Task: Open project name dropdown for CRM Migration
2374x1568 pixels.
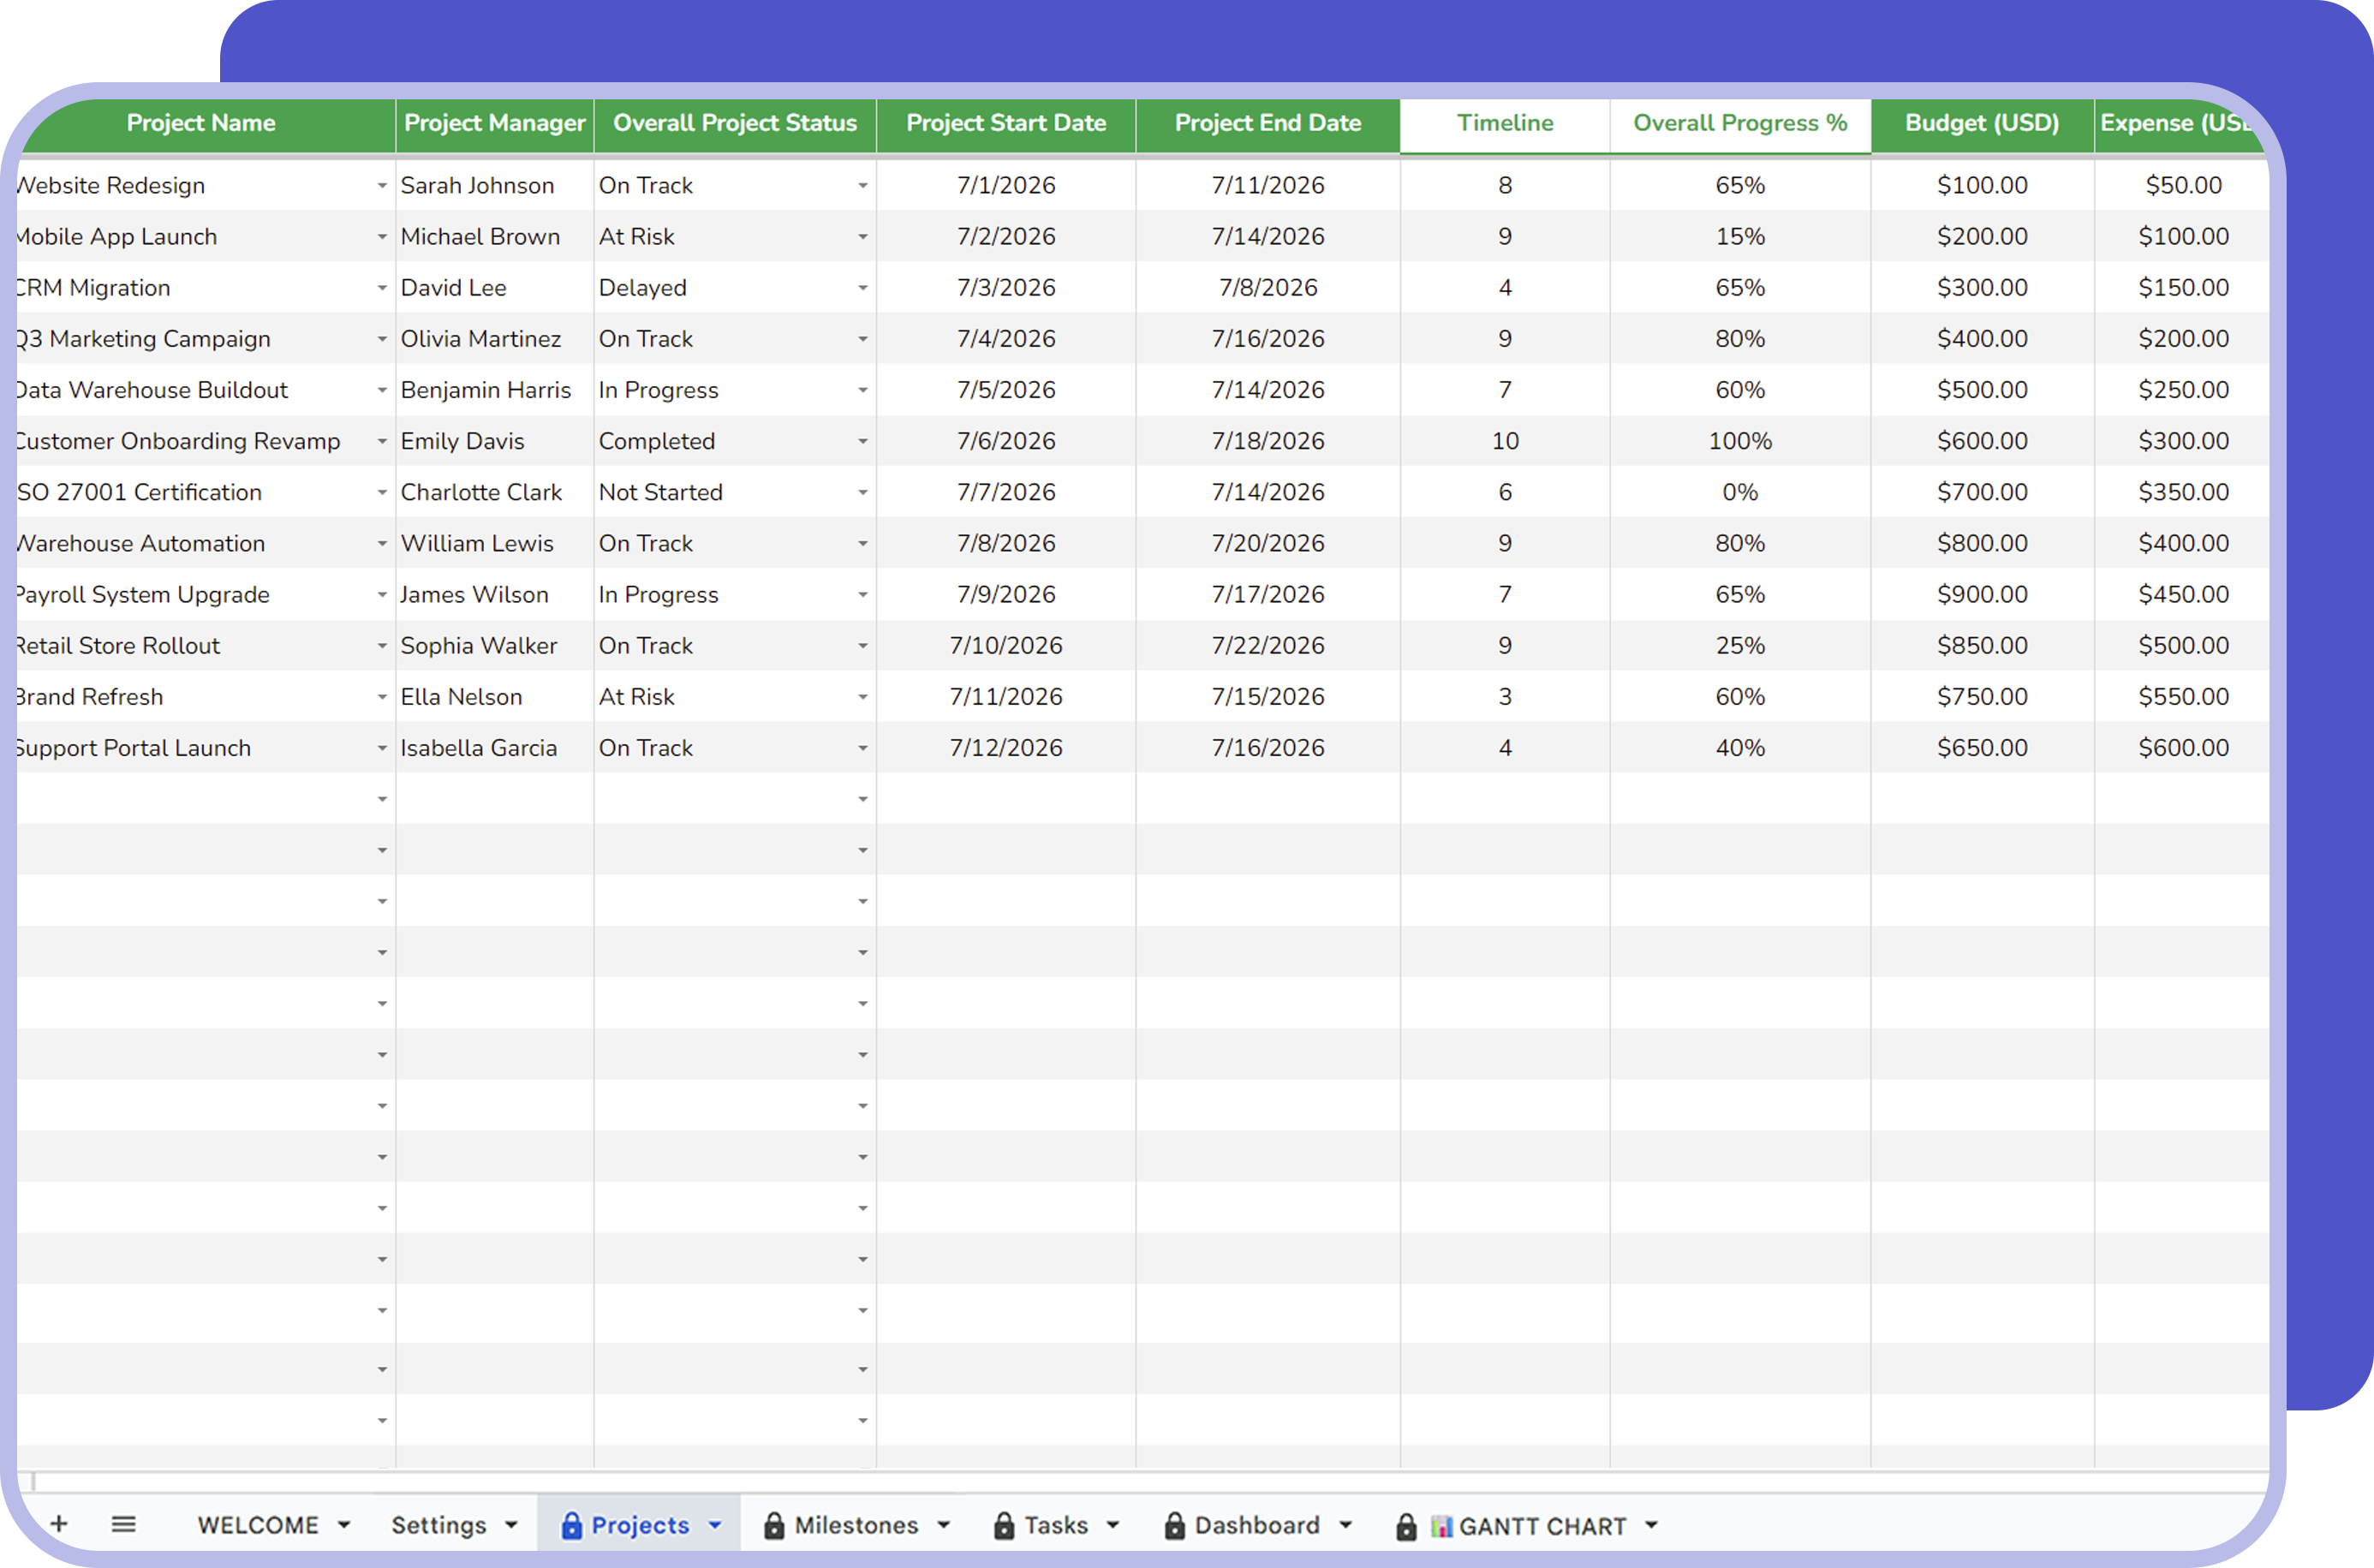Action: coord(382,288)
